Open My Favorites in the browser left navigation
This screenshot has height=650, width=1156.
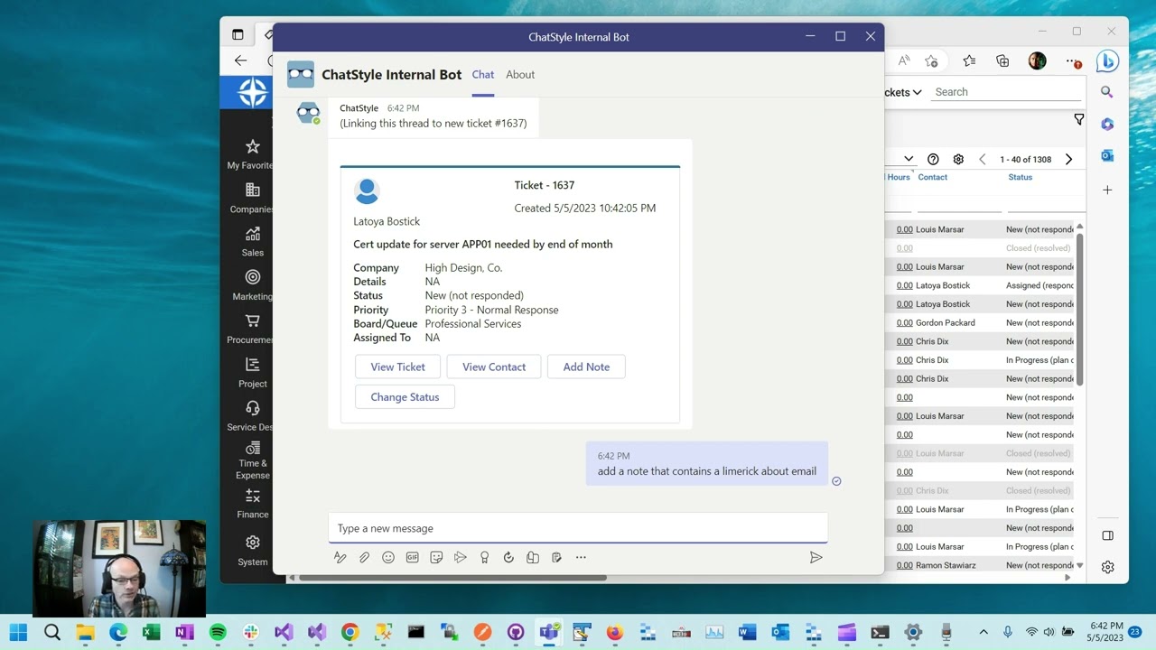[x=251, y=154]
